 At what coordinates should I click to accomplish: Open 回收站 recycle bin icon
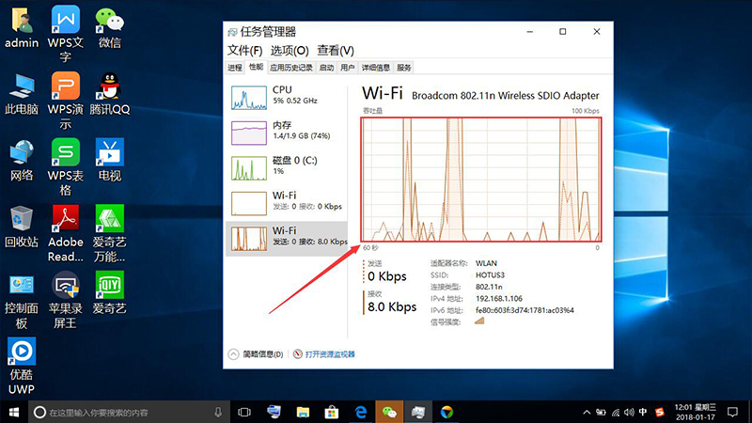(22, 227)
